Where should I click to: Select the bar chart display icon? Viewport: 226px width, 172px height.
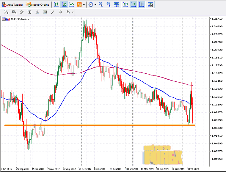pos(56,4)
